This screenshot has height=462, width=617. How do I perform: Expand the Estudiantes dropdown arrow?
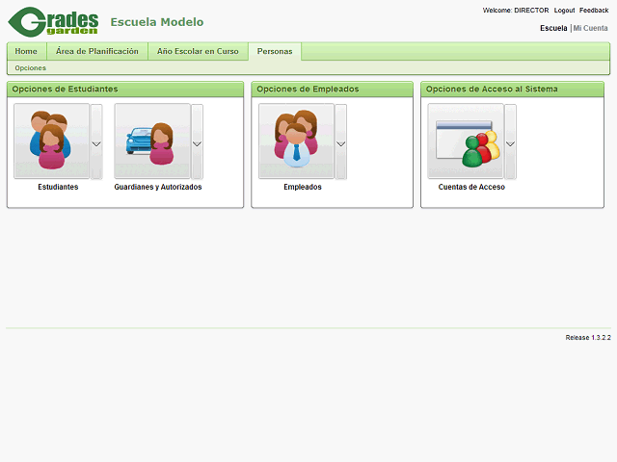click(x=96, y=142)
